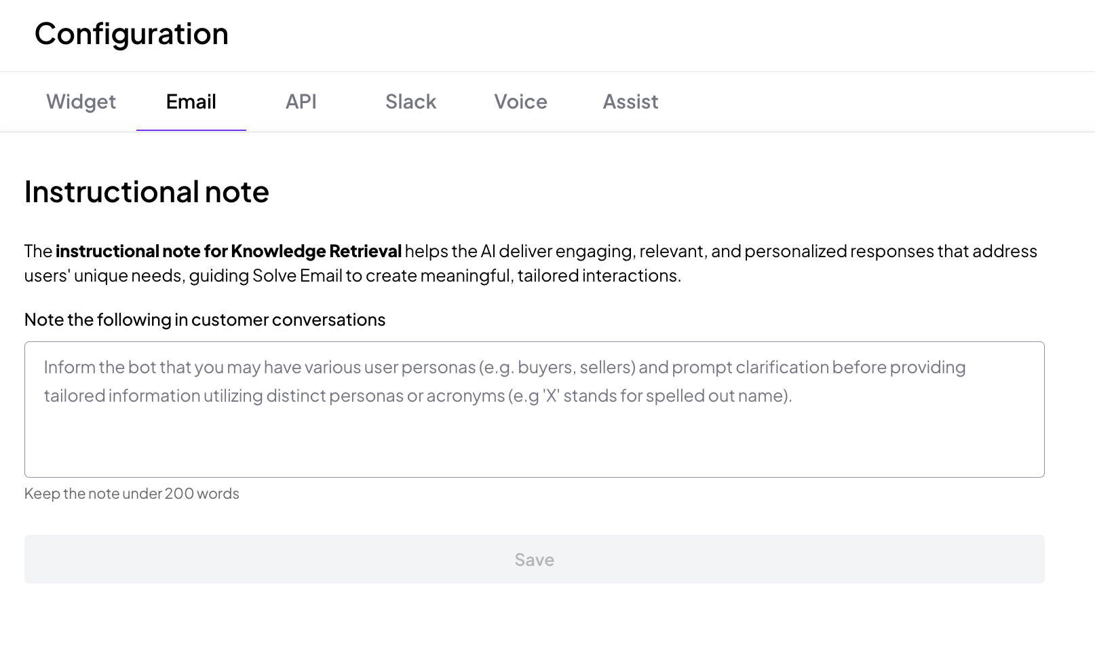Click 'Keep the note under 200 words' hint

click(x=132, y=493)
